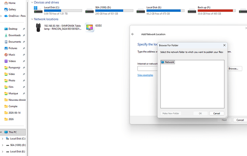Select Local Disk (C:) drive icon
The width and height of the screenshot is (247, 156).
click(38, 10)
